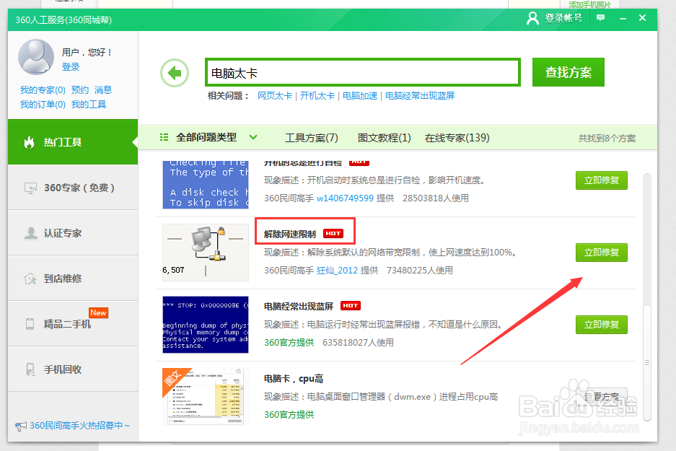
Task: Click related question 网页太卡
Action: [x=275, y=96]
